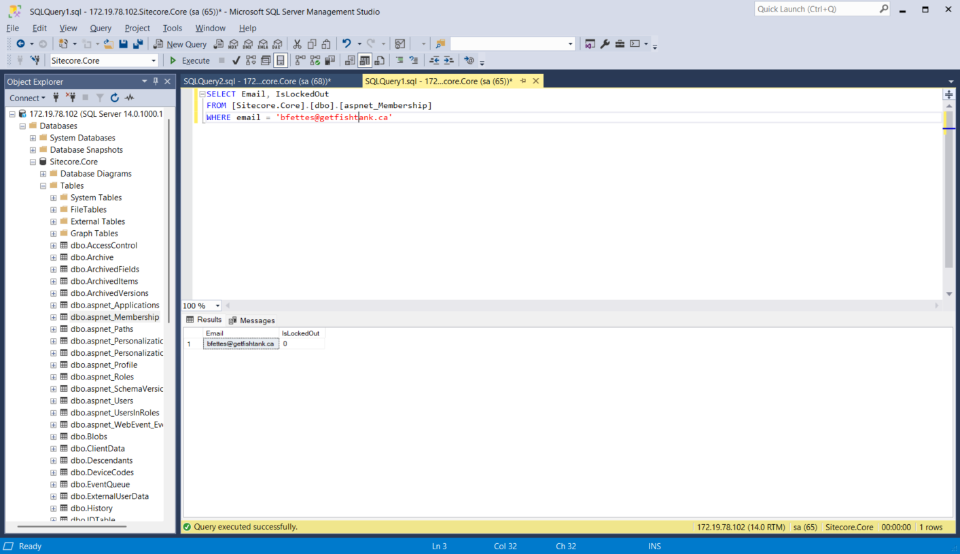Open the File menu
Image resolution: width=960 pixels, height=554 pixels.
coord(12,28)
